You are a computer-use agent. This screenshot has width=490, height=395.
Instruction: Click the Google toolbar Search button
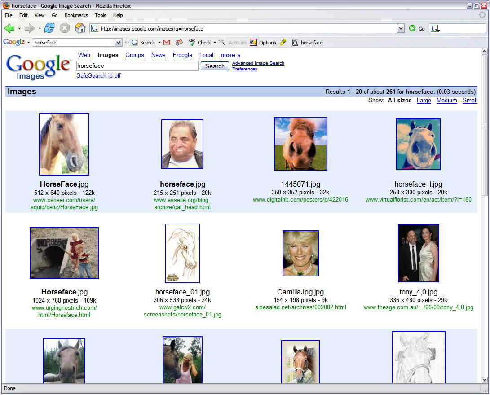[x=143, y=43]
